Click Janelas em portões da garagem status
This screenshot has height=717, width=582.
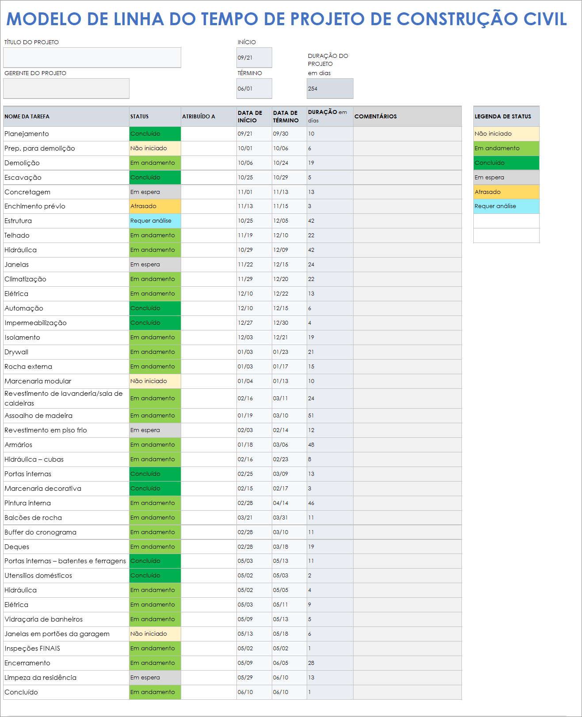pyautogui.click(x=155, y=634)
